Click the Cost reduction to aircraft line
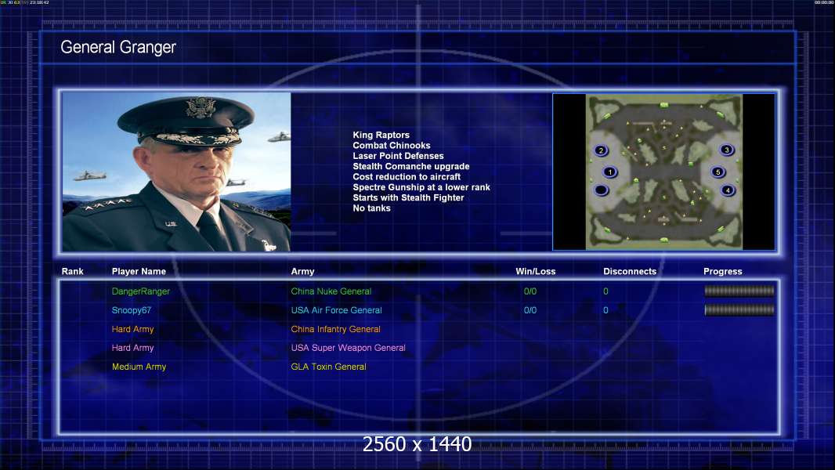This screenshot has width=835, height=470. pos(407,177)
